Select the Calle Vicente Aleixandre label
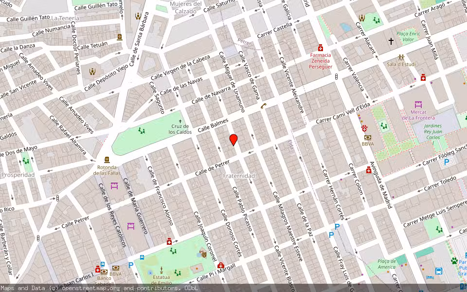This screenshot has width=467, height=292. 291,85
